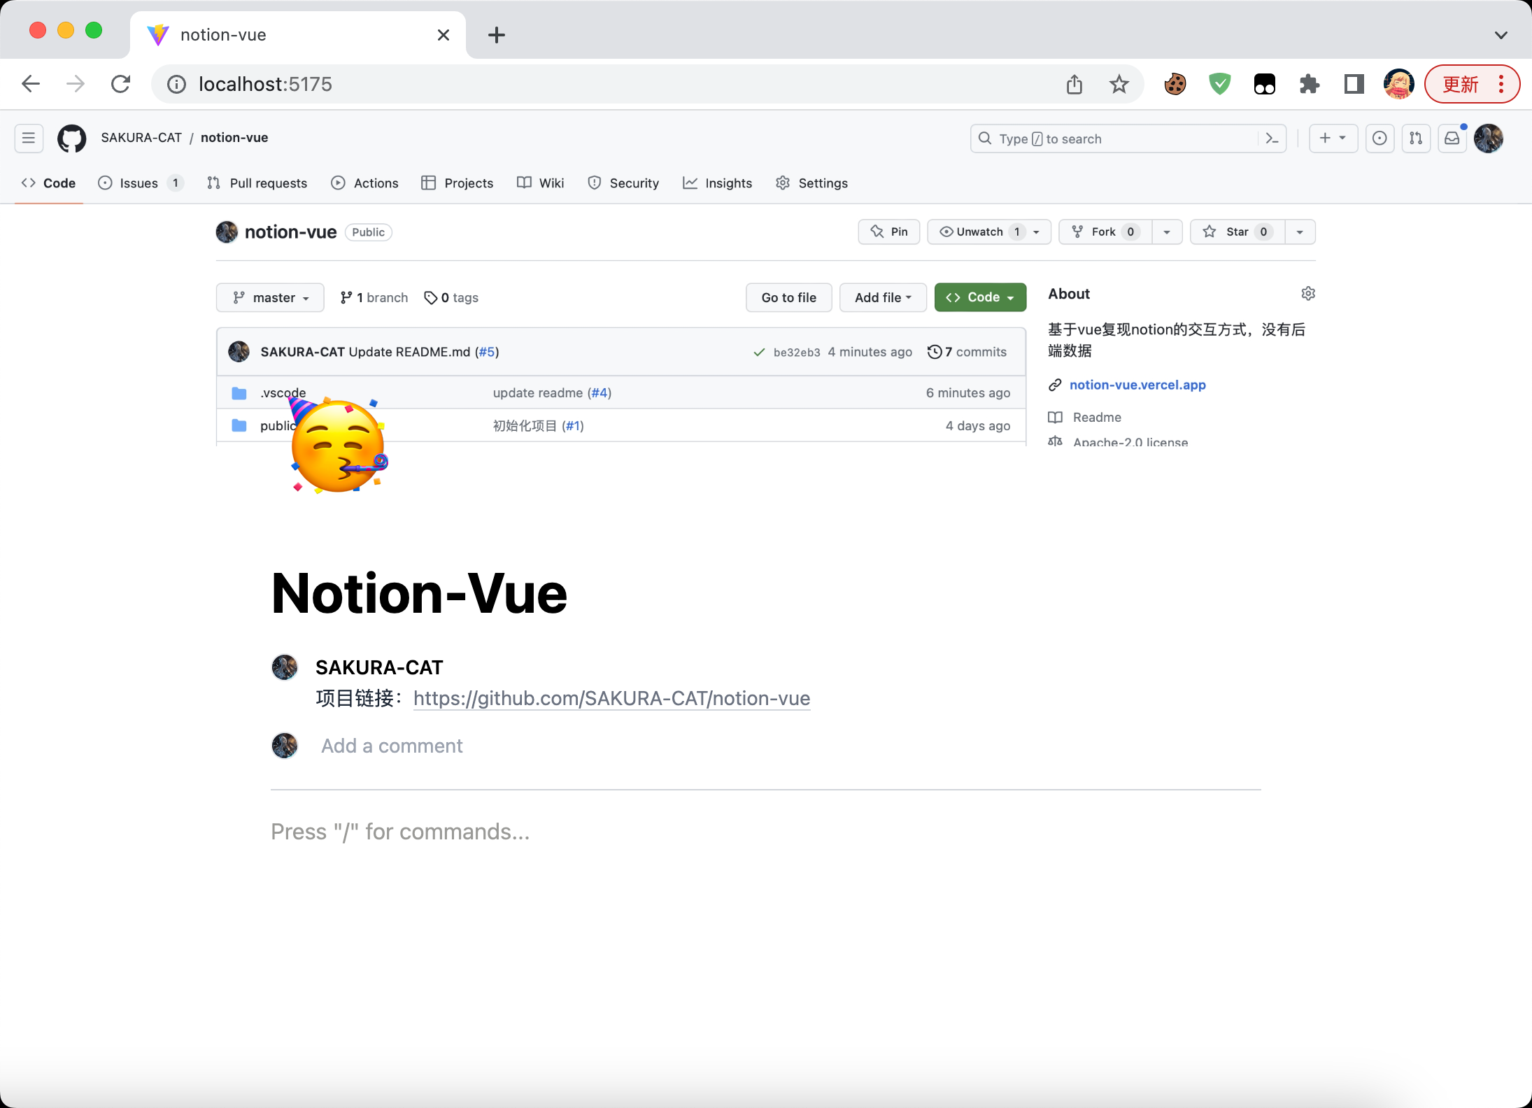
Task: Pin the repository
Action: [x=889, y=232]
